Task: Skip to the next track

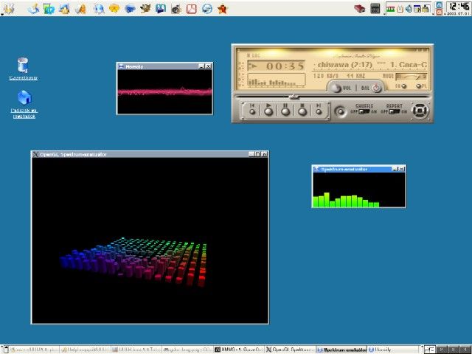Action: pos(319,110)
